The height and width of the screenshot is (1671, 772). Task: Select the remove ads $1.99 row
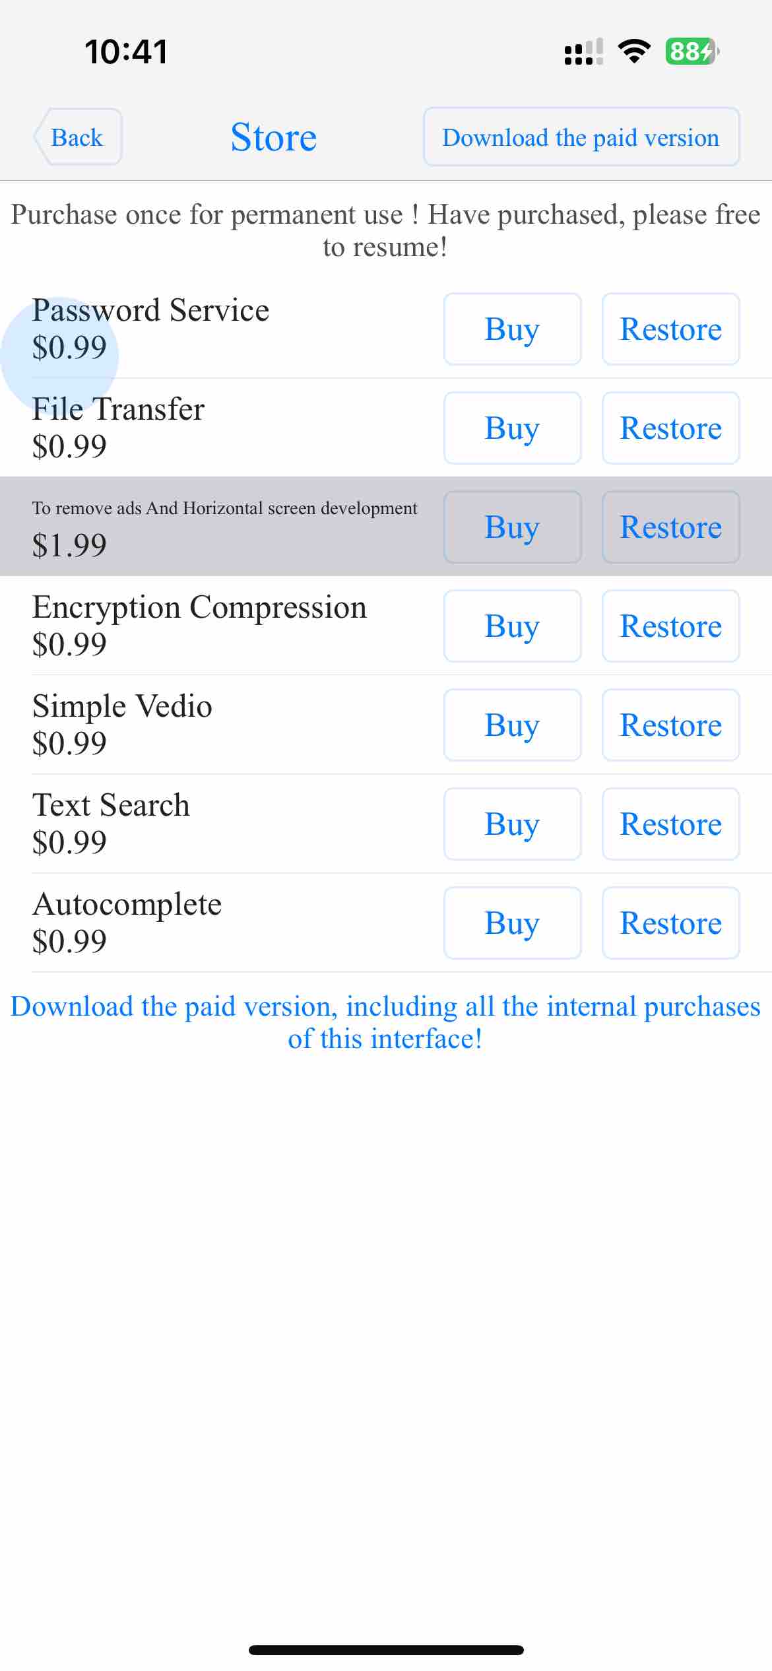[386, 527]
